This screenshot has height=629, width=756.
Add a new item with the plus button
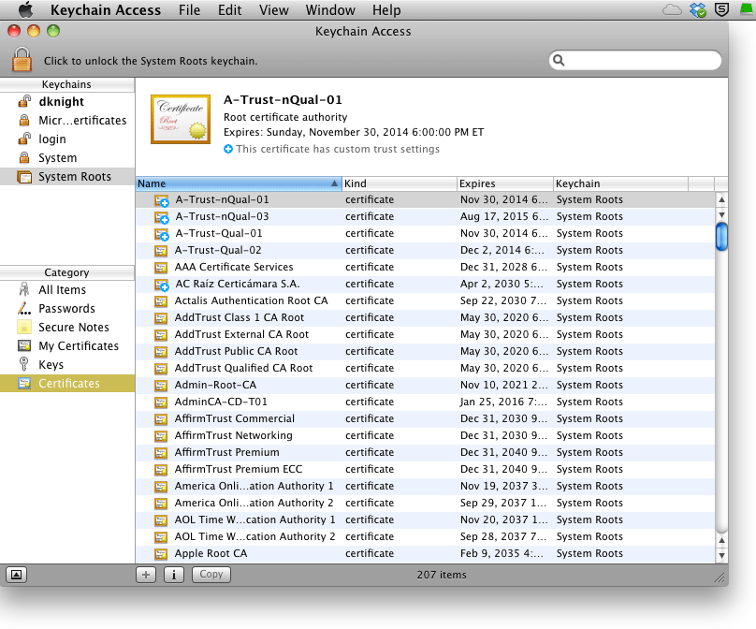(146, 575)
